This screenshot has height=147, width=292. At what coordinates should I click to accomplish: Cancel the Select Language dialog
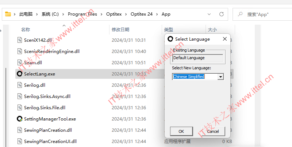tap(213, 131)
